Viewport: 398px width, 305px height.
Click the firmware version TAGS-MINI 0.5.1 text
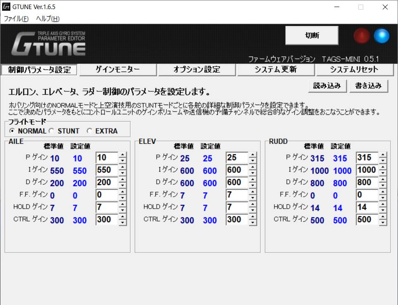point(350,59)
